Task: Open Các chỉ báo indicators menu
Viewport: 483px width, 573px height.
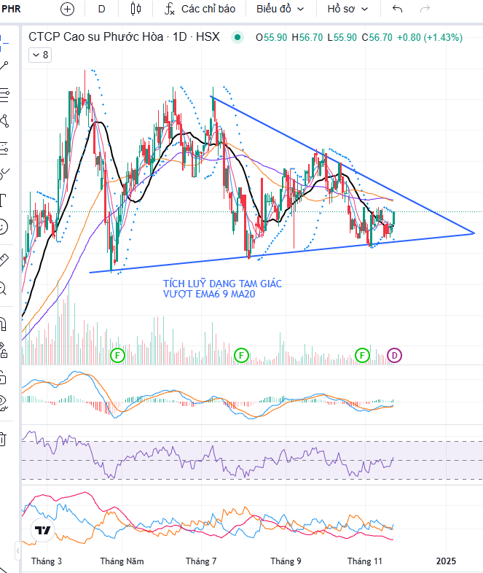Action: point(200,9)
